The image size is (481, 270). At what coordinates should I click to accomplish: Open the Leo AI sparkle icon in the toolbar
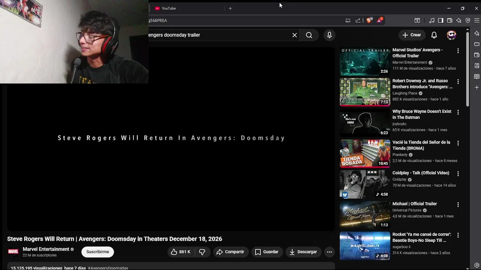pos(459,21)
